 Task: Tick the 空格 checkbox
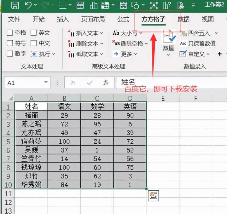[10, 33]
